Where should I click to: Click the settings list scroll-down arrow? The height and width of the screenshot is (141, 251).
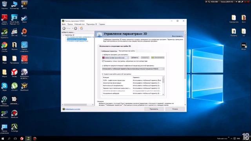pyautogui.click(x=163, y=94)
